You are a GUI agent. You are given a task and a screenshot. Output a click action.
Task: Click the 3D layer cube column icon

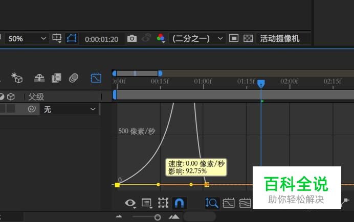coord(11,97)
